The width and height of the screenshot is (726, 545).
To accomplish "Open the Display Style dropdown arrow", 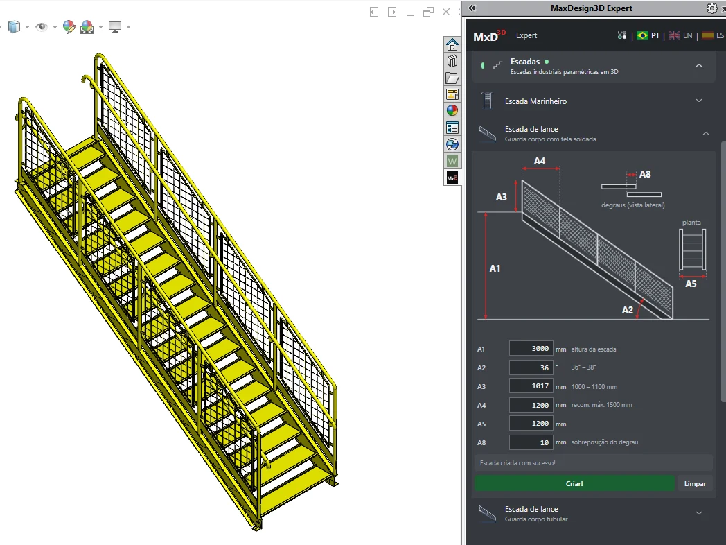I will point(27,27).
